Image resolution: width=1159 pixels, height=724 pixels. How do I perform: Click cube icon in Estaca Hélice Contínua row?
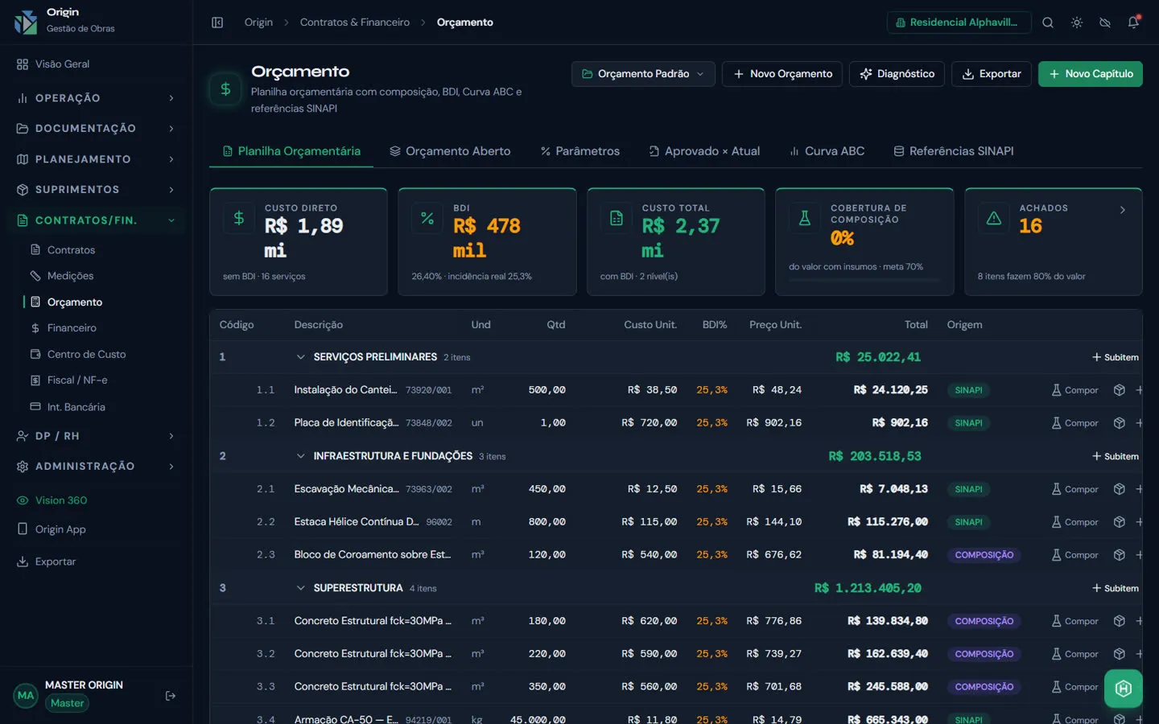click(1119, 522)
